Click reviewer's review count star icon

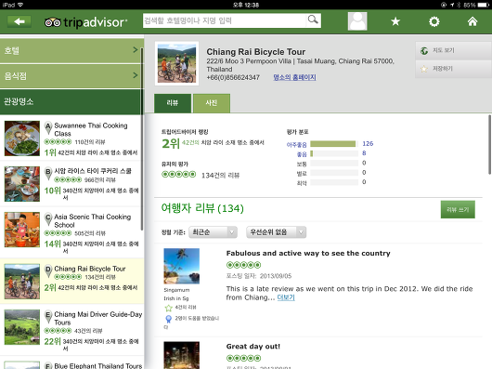[x=169, y=308]
